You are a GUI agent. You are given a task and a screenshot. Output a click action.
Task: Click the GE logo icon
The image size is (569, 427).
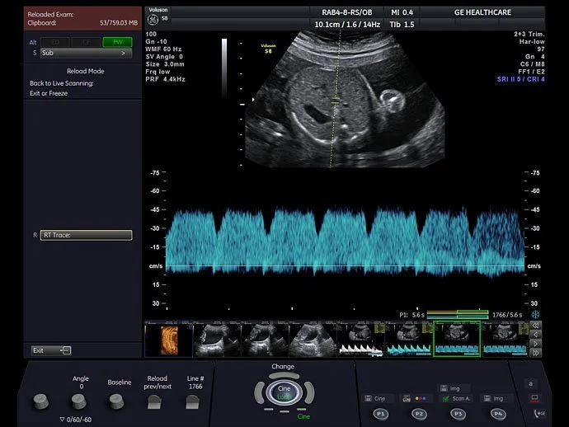pyautogui.click(x=153, y=20)
